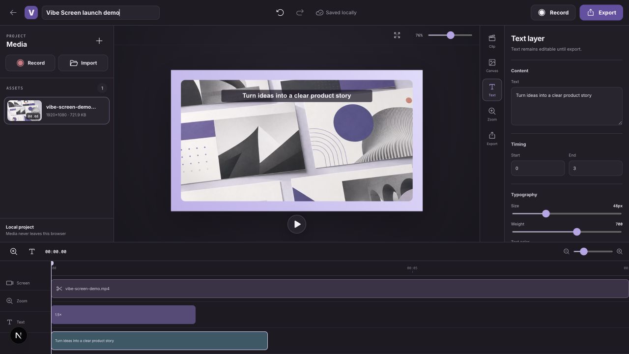Adjust the typography Size slider
The height and width of the screenshot is (354, 629).
(567, 214)
